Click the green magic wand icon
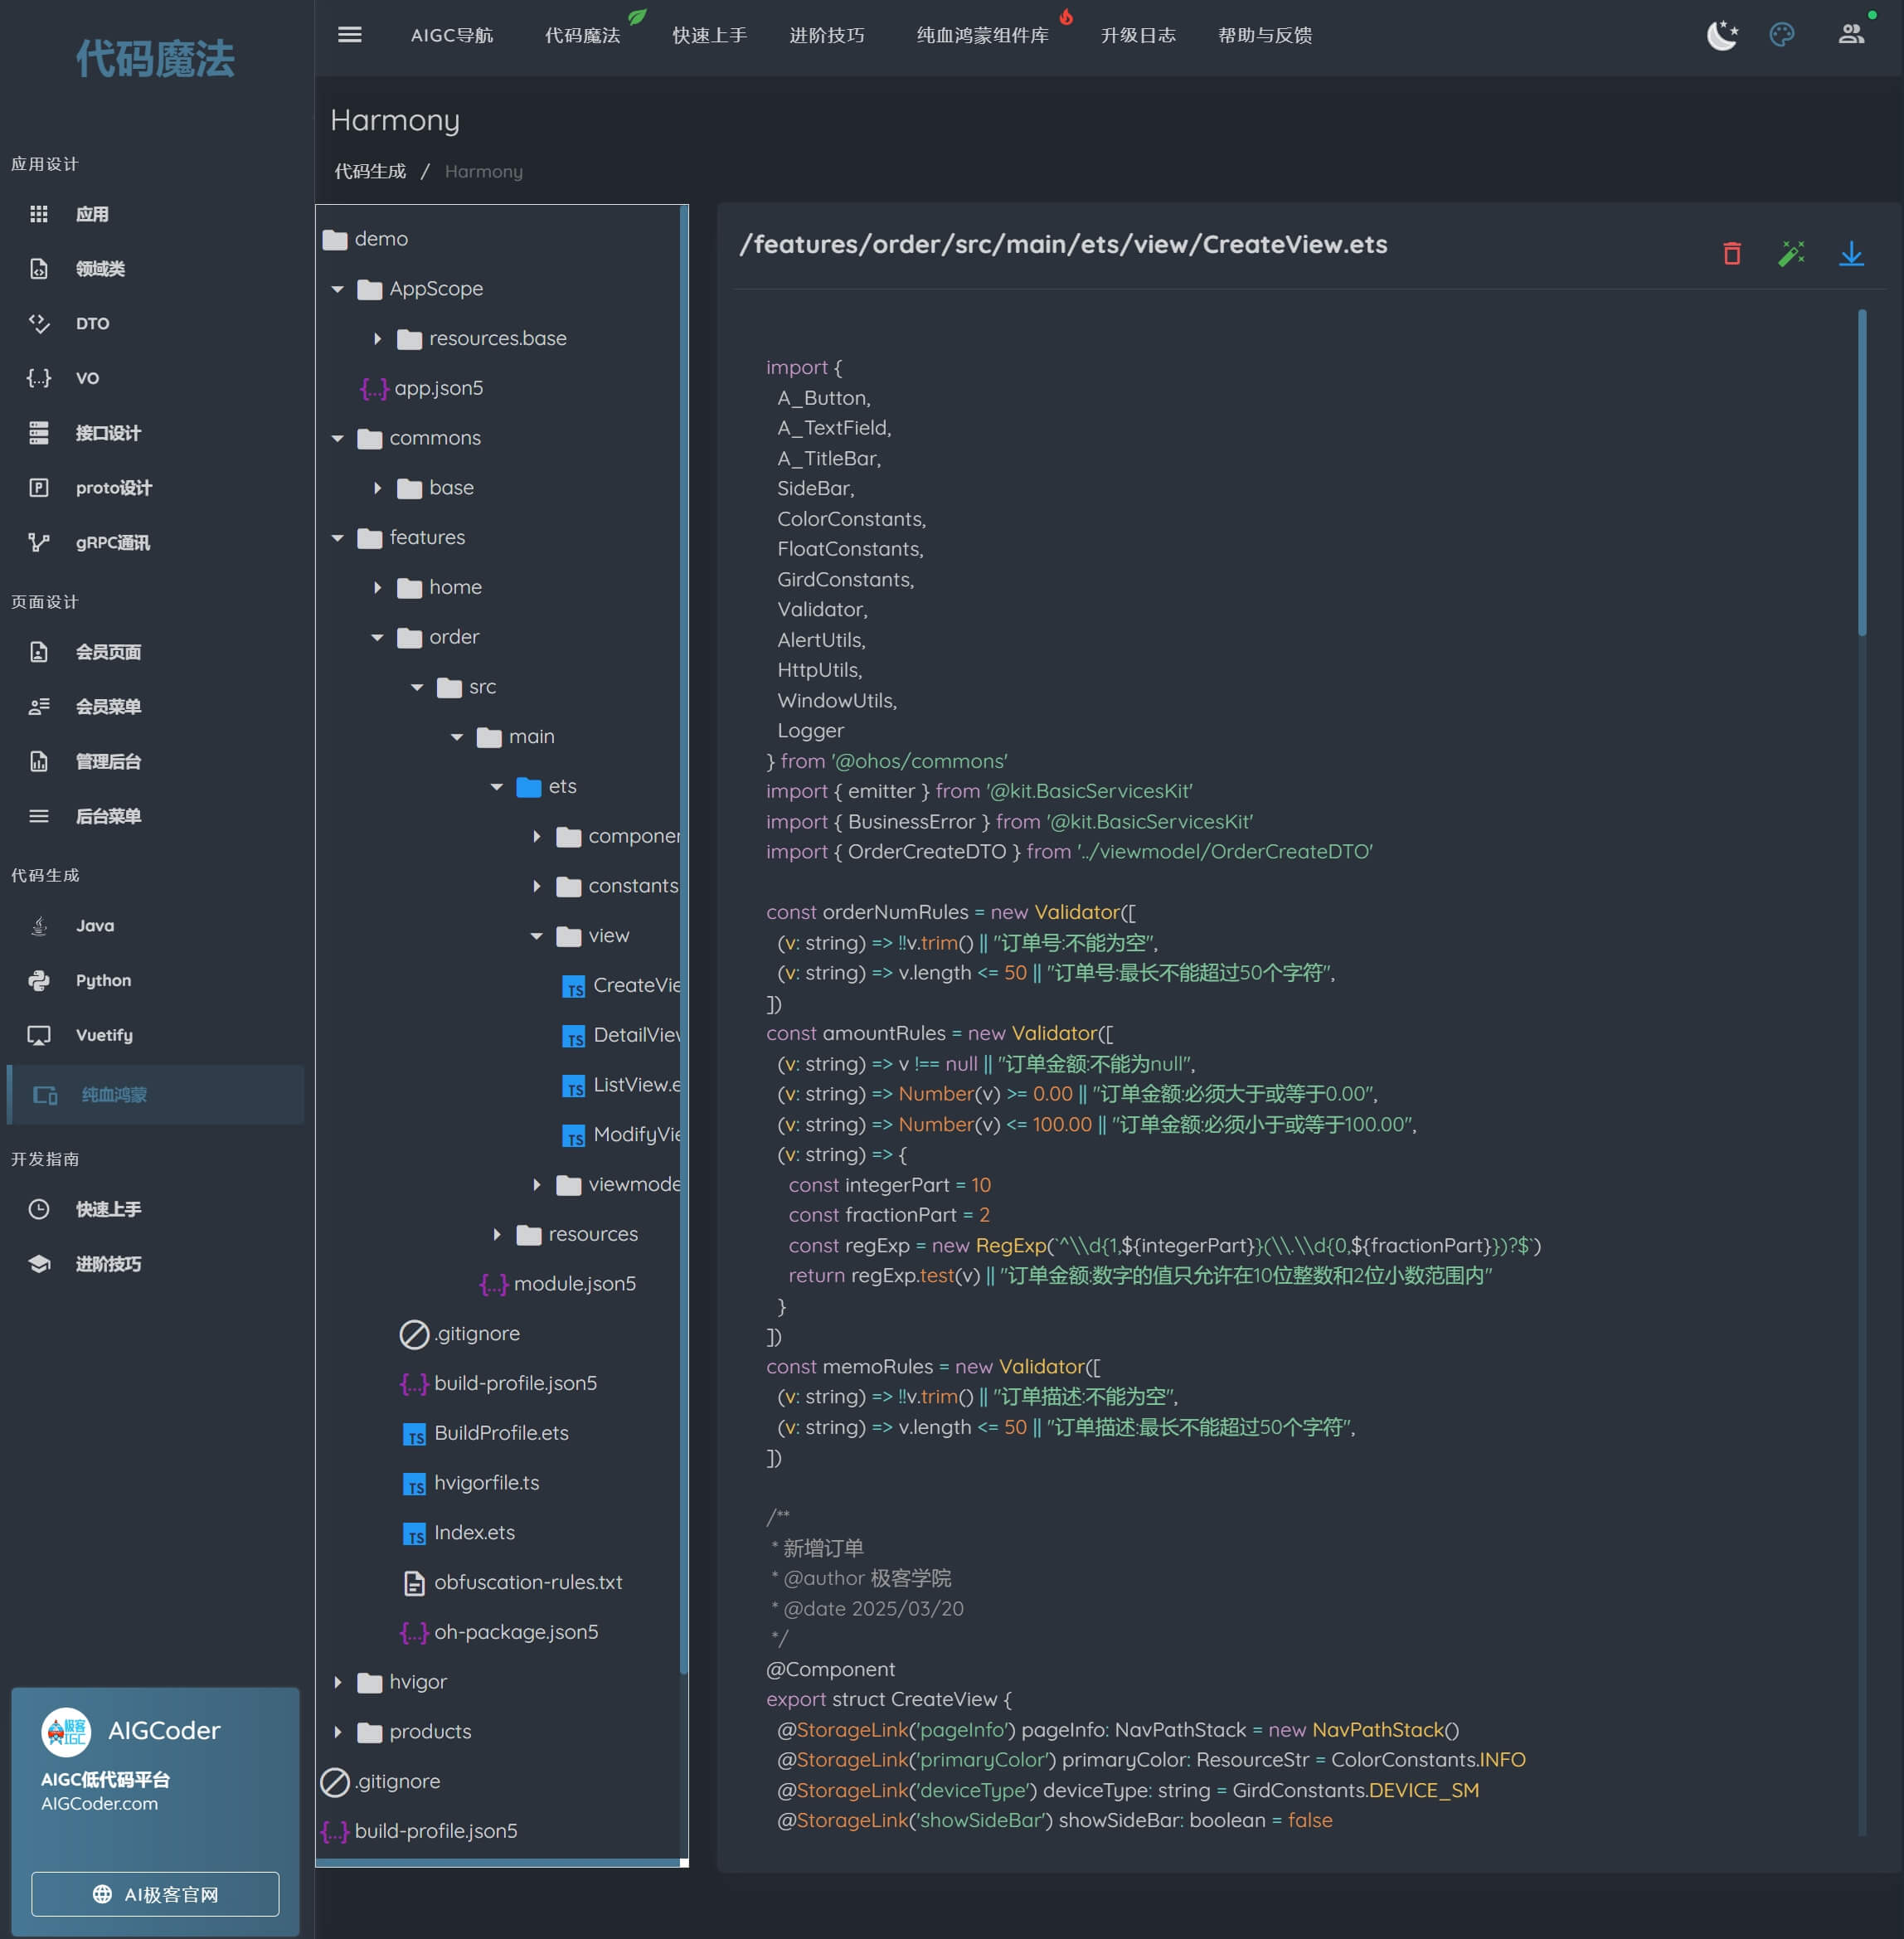Screen dimensions: 1904x1939 1791,254
